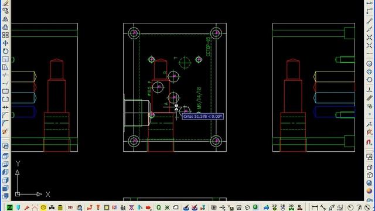The width and height of the screenshot is (375, 211).
Task: Click the red arrow icon in bottom toolbar
Action: pyautogui.click(x=148, y=207)
